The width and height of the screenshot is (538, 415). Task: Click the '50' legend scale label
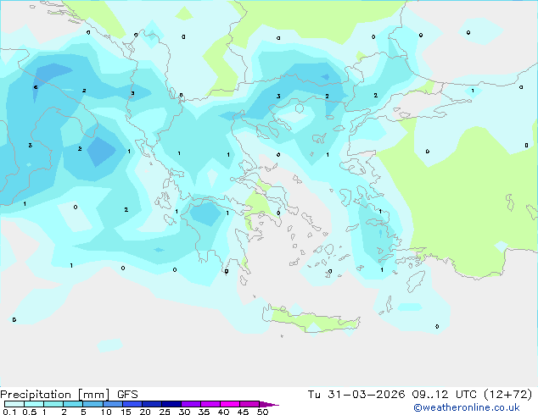pos(262,412)
